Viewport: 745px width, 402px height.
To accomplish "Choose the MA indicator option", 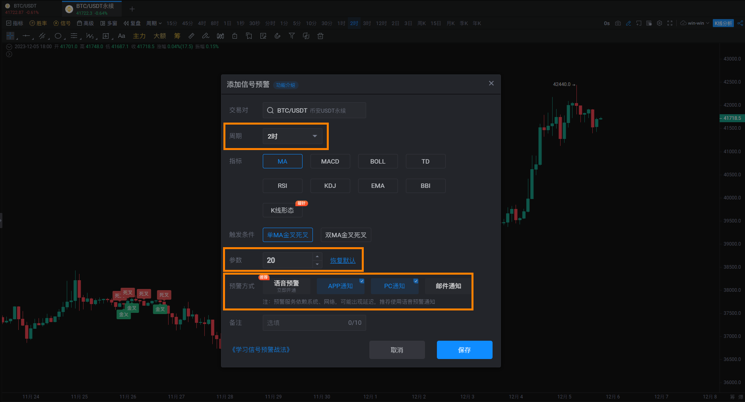I will point(283,161).
